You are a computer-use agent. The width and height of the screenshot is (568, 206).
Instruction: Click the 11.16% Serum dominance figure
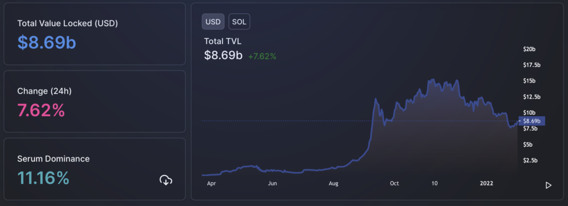pos(43,178)
